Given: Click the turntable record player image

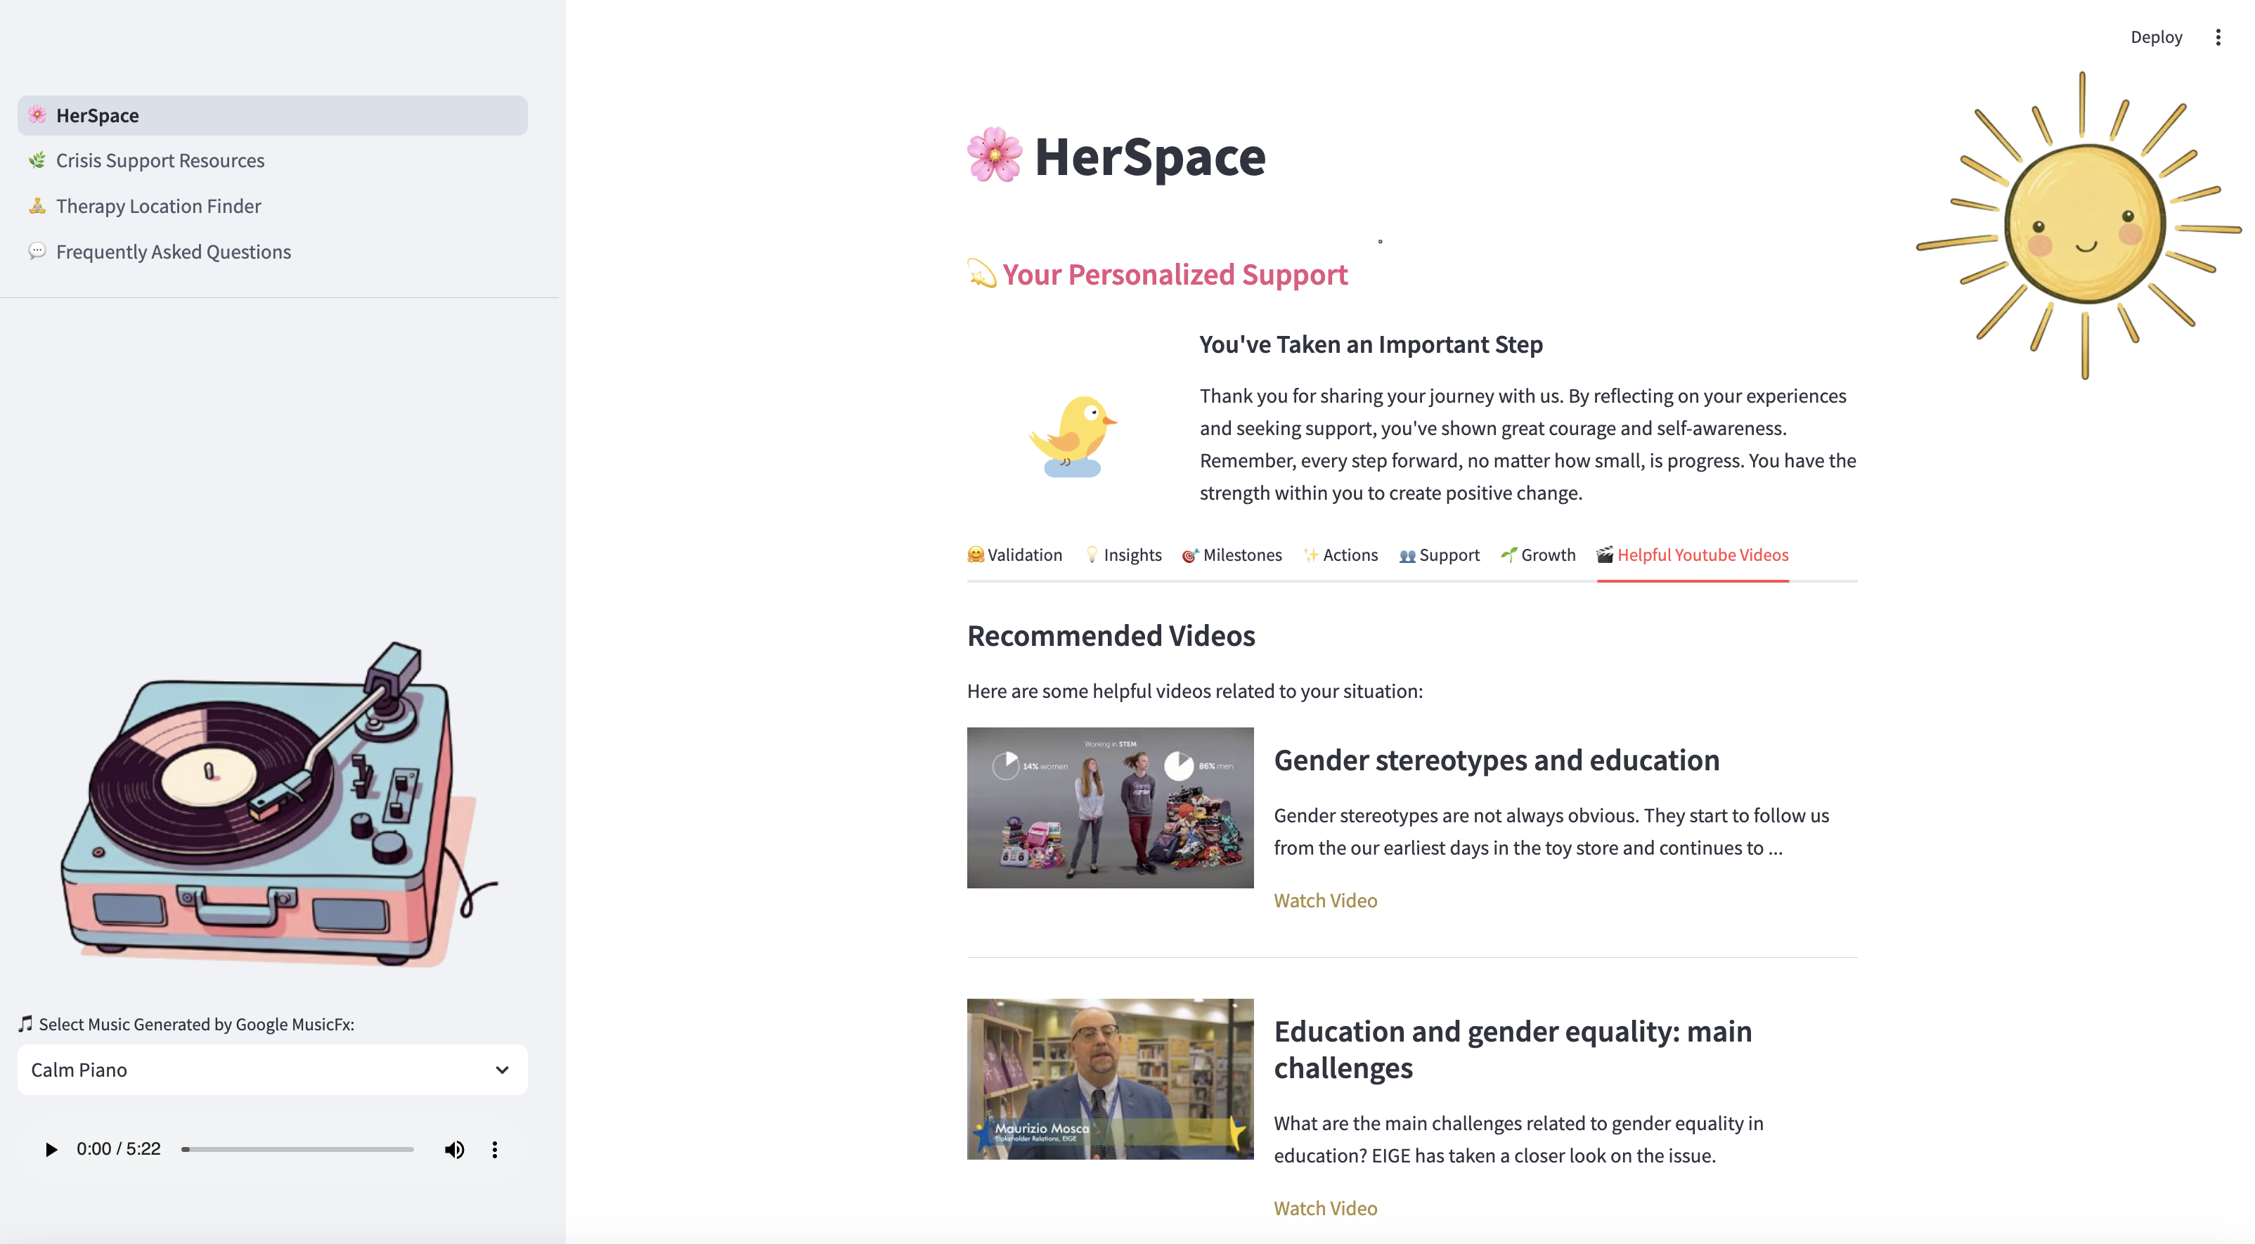Looking at the screenshot, I should coord(271,805).
